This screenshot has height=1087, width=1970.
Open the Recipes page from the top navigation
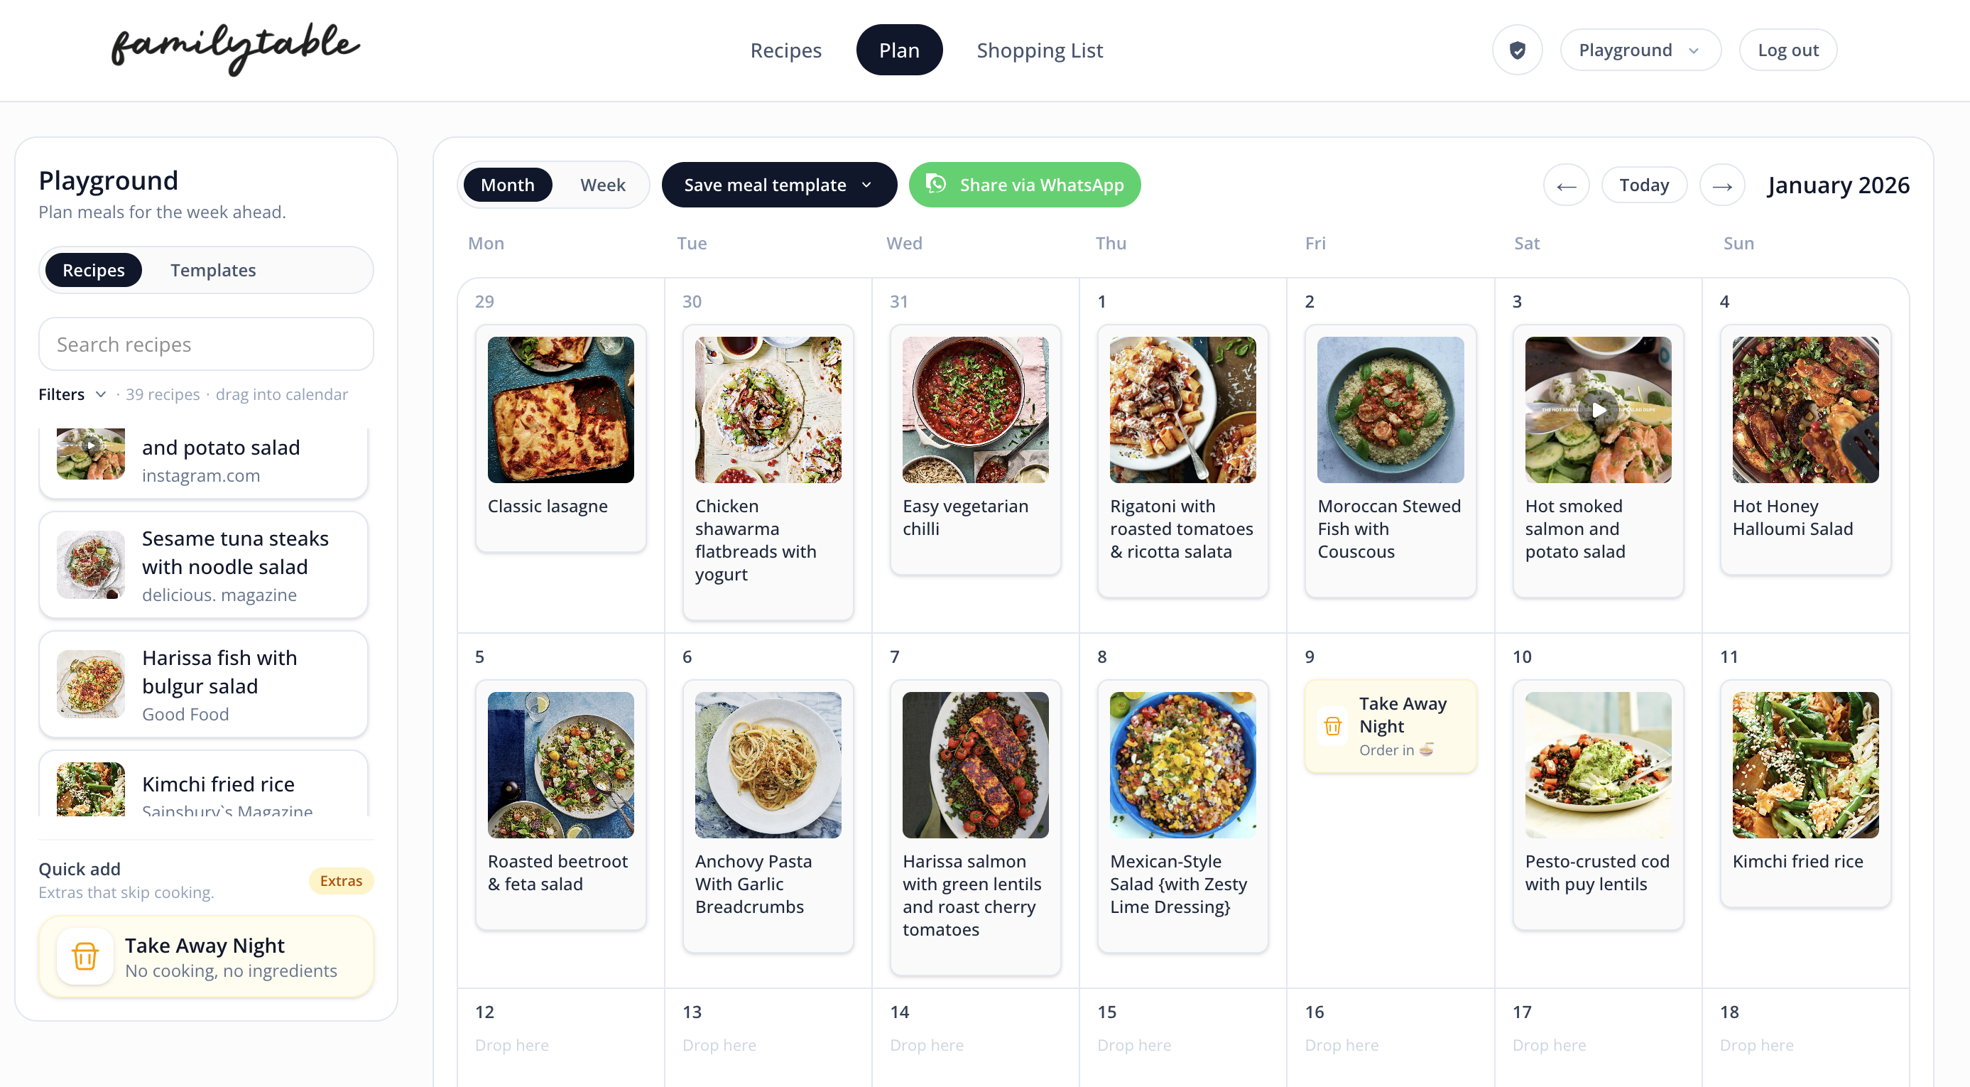(x=786, y=50)
